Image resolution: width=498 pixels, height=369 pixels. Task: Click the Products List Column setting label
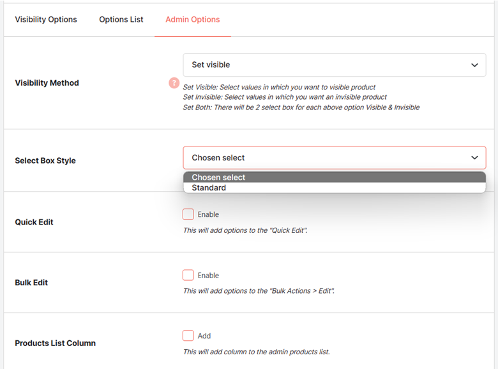point(56,343)
